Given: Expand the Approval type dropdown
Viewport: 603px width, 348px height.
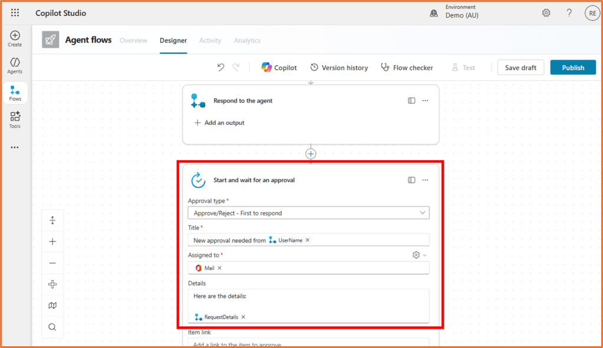Looking at the screenshot, I should click(422, 213).
